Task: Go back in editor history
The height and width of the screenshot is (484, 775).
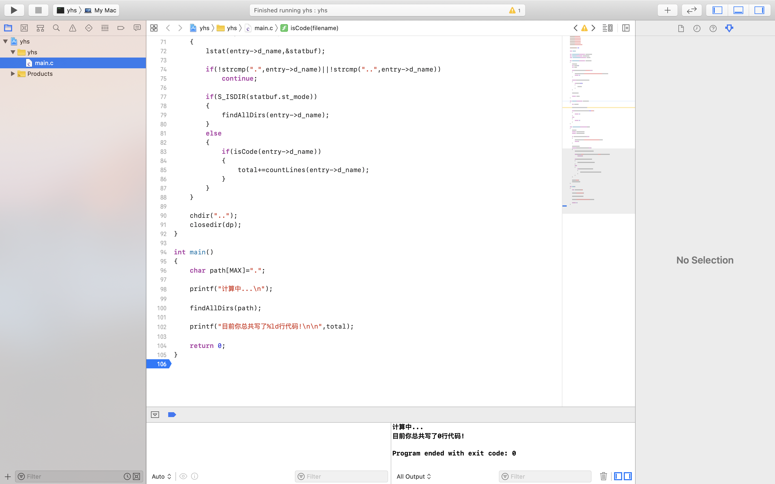Action: click(168, 28)
